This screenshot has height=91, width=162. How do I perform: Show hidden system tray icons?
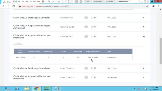pos(134,89)
